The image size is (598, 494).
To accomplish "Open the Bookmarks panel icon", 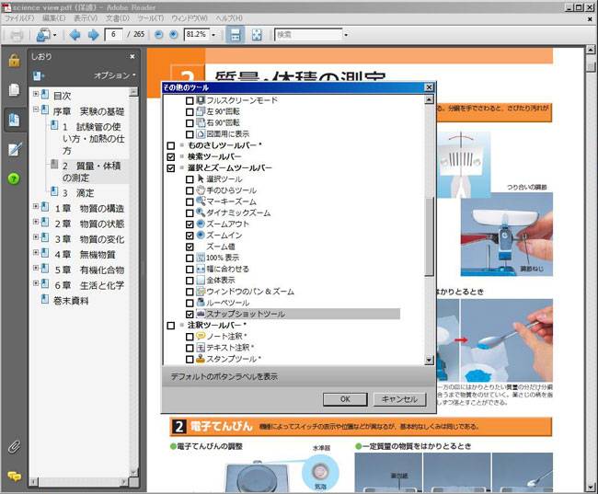I will (x=14, y=120).
